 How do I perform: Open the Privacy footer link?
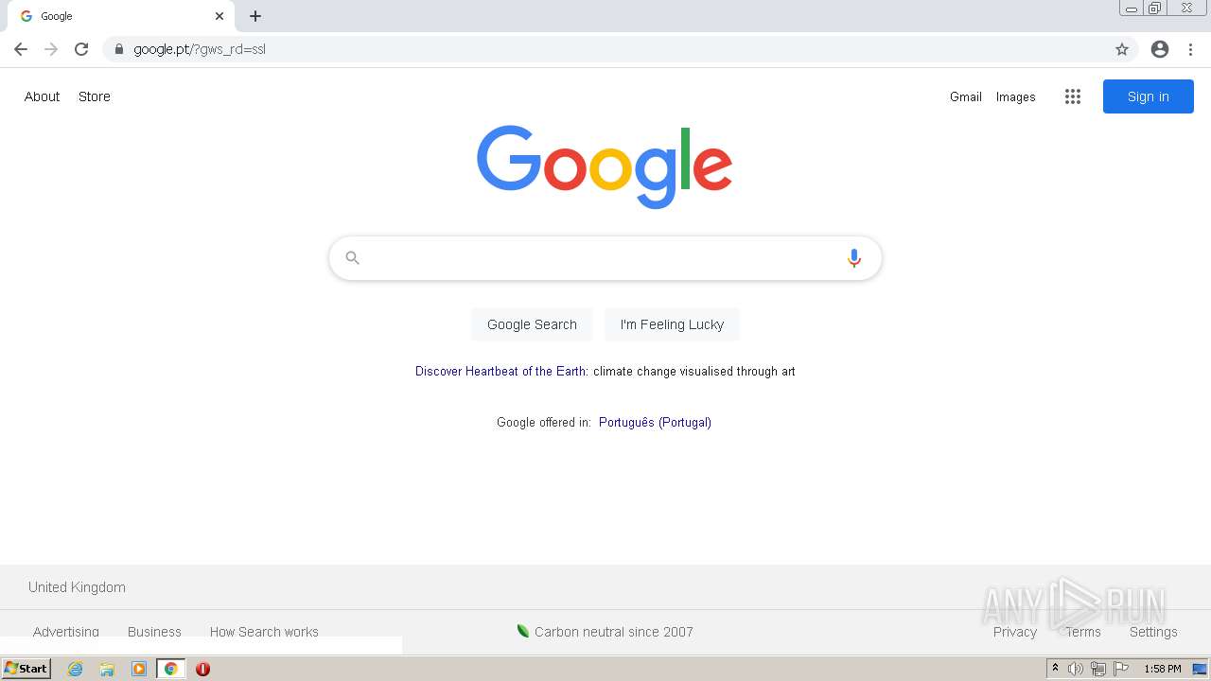tap(1015, 632)
